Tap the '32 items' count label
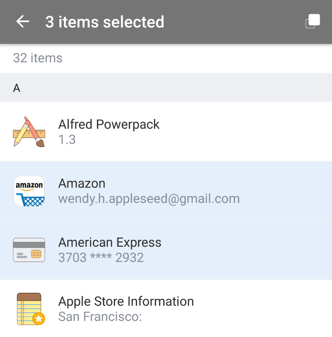The image size is (332, 337). coord(38,58)
